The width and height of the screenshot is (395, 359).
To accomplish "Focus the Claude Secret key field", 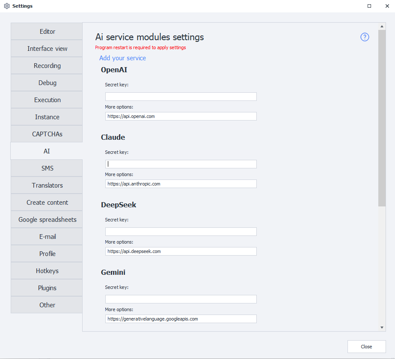I will point(181,164).
